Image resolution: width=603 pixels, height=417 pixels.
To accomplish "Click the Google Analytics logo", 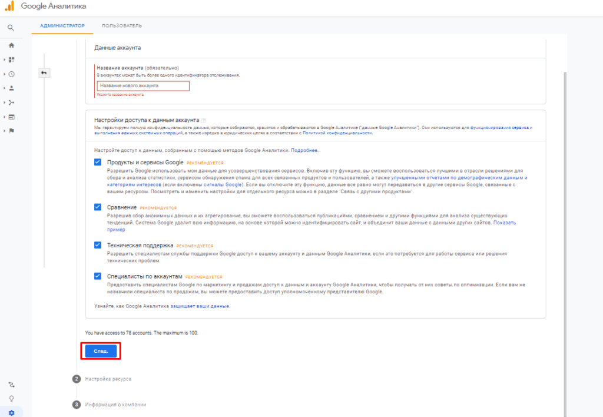I will click(x=9, y=6).
